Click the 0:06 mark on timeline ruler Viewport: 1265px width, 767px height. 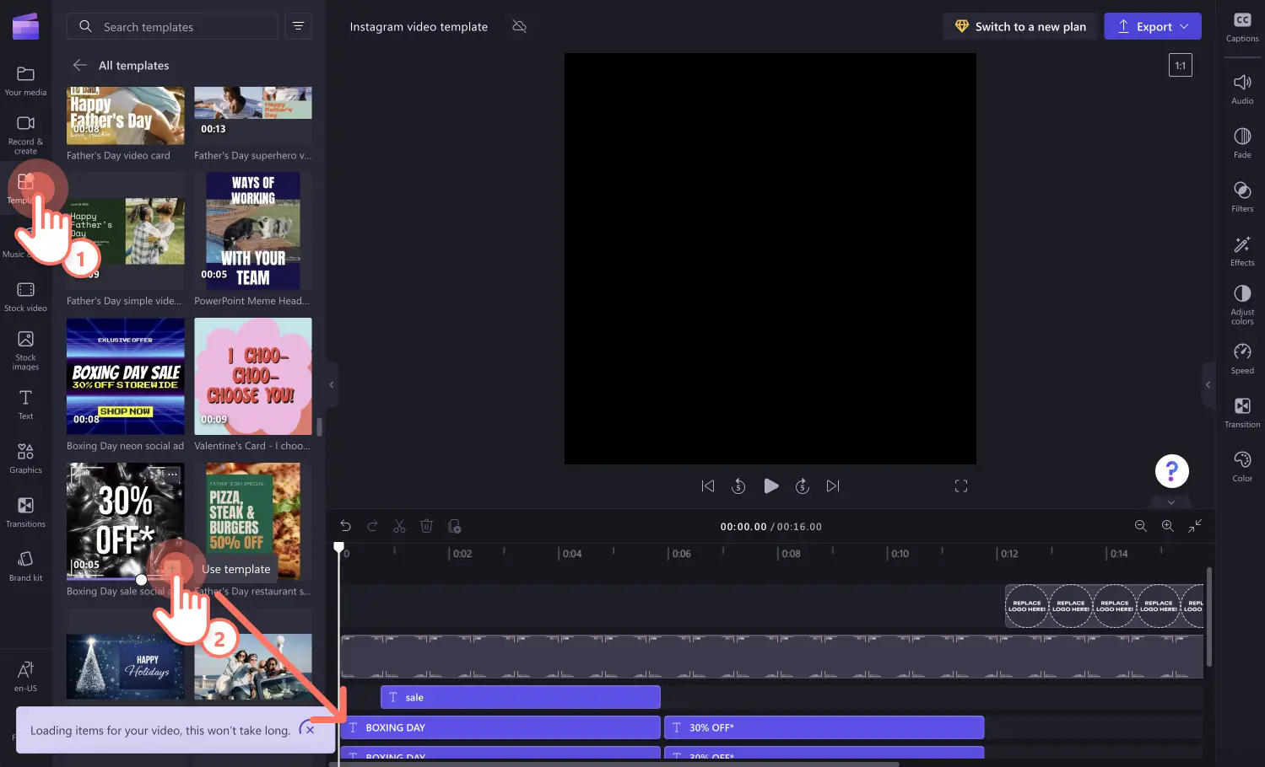click(680, 554)
